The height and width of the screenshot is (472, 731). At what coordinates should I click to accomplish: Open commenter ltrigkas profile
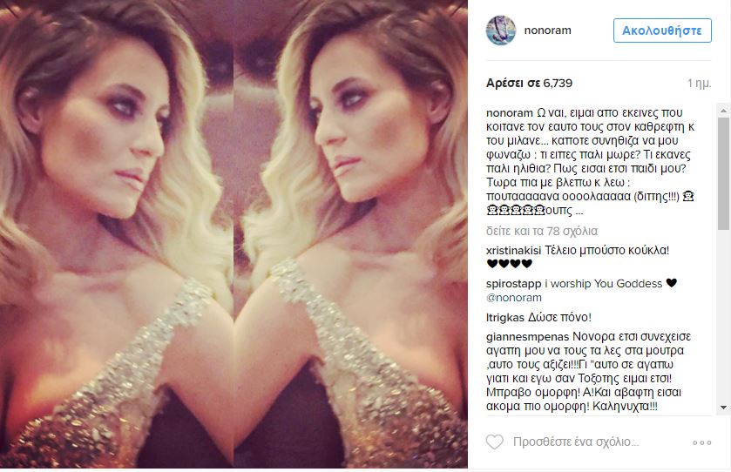pos(504,318)
